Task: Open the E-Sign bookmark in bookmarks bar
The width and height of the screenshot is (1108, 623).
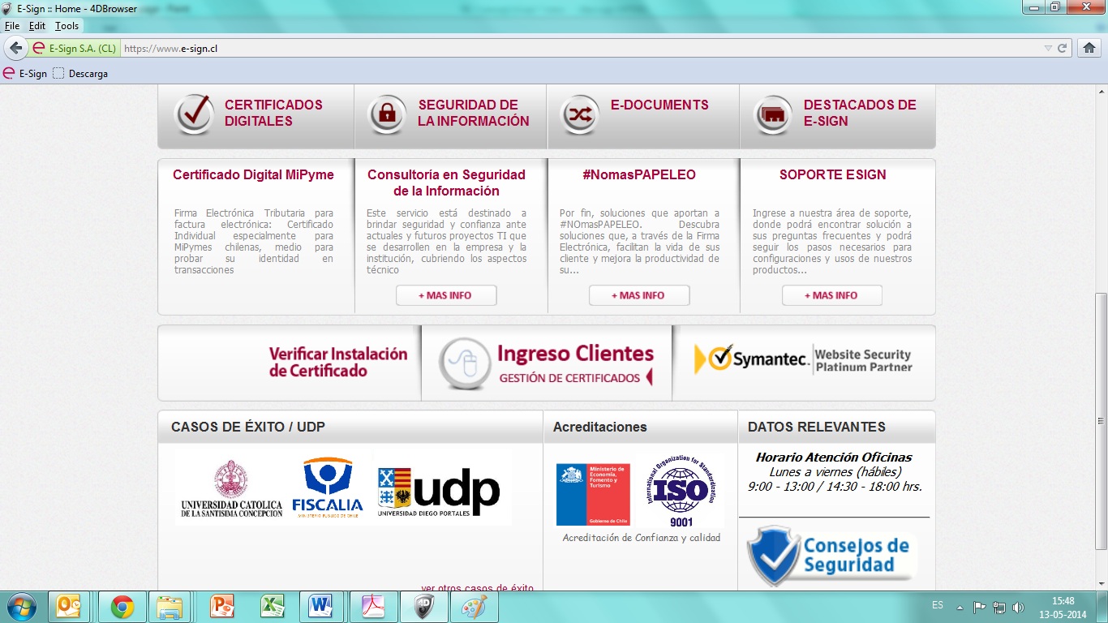Action: click(25, 73)
